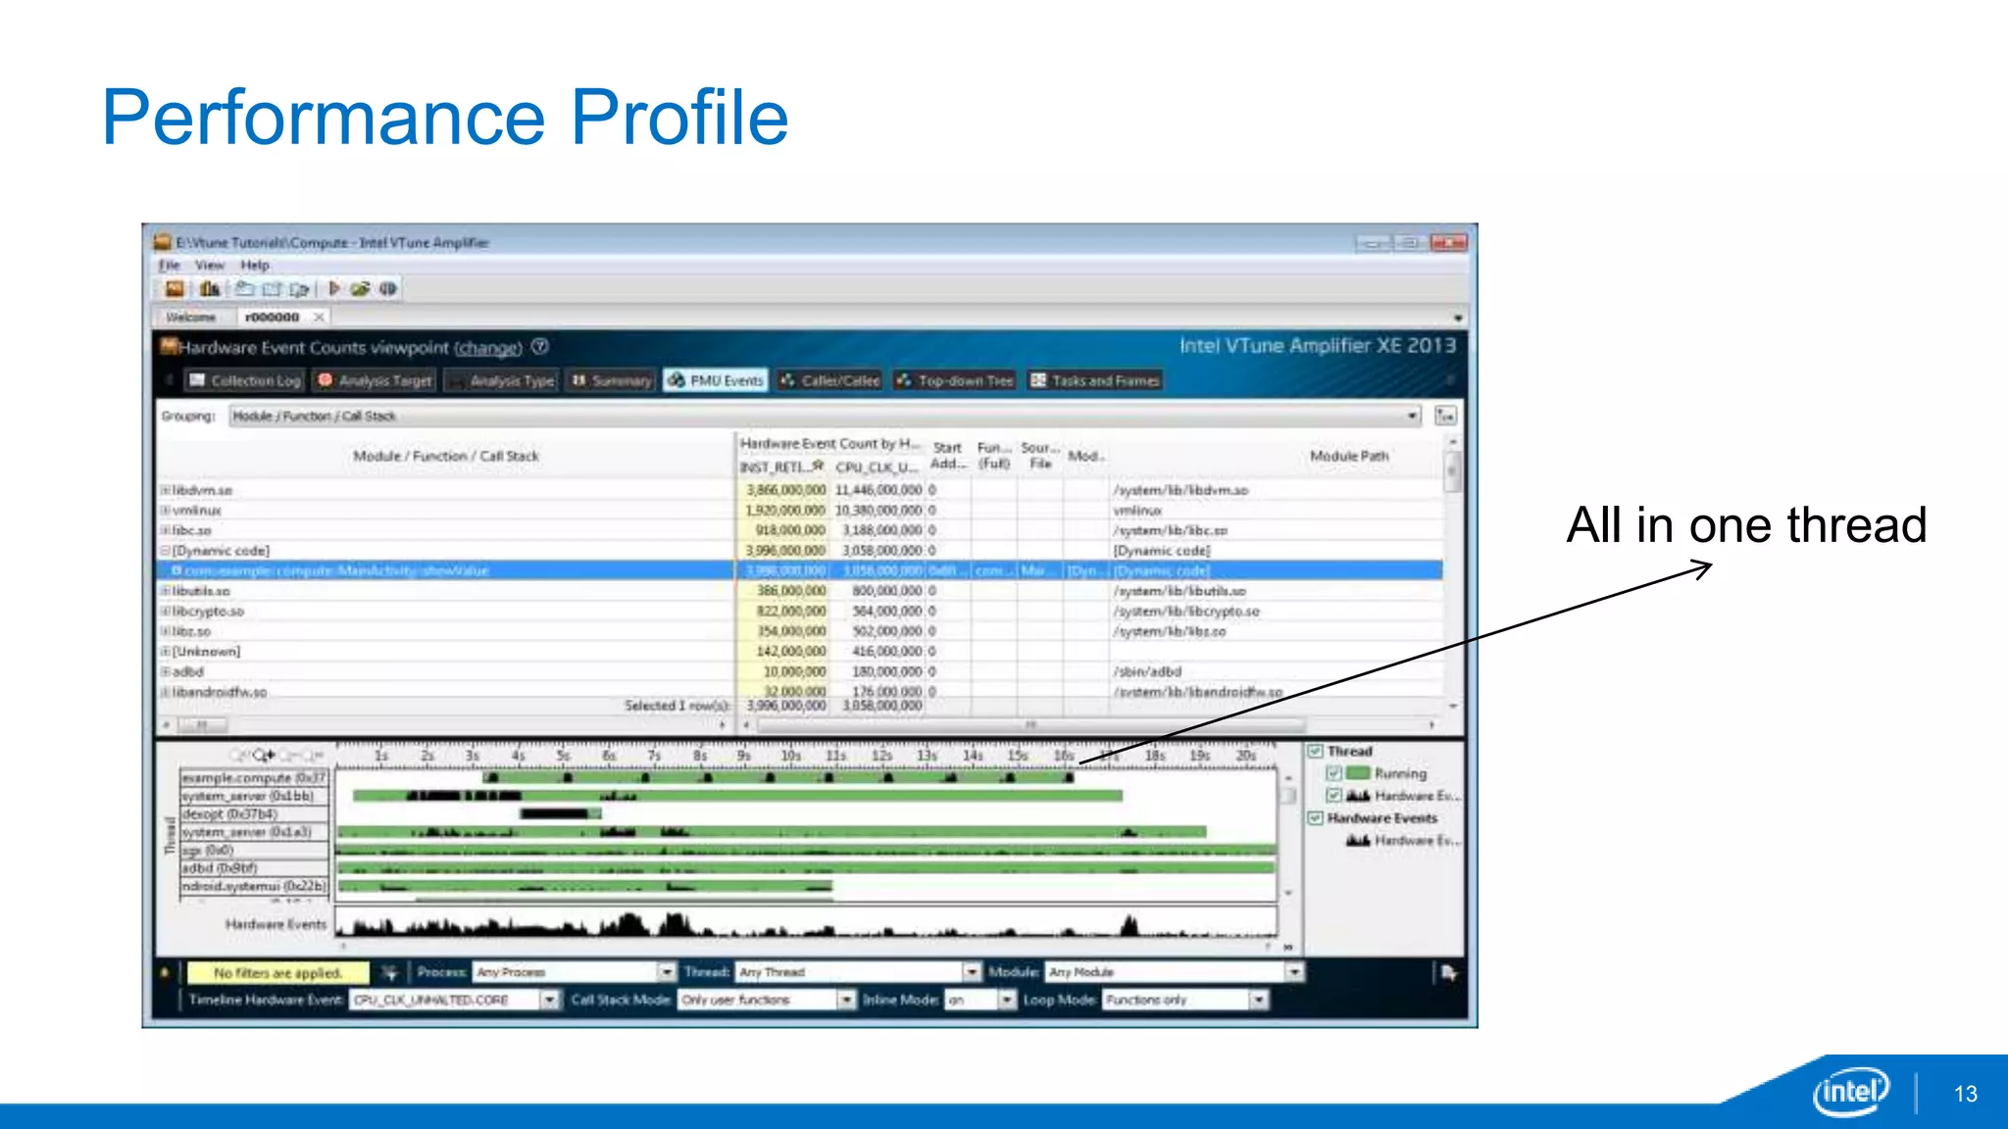
Task: Click the Open Result folder icon
Action: pos(273,288)
